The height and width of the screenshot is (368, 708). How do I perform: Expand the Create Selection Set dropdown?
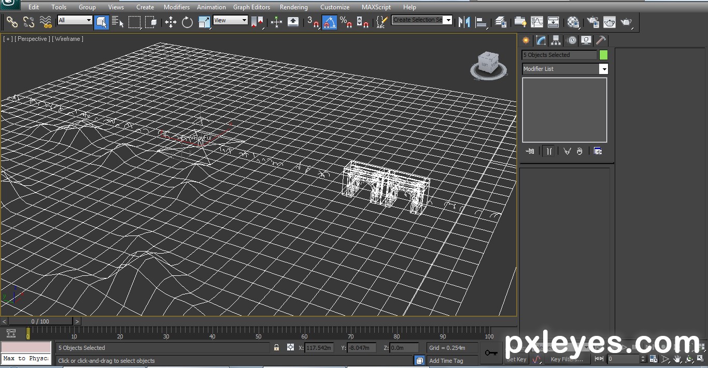[448, 20]
